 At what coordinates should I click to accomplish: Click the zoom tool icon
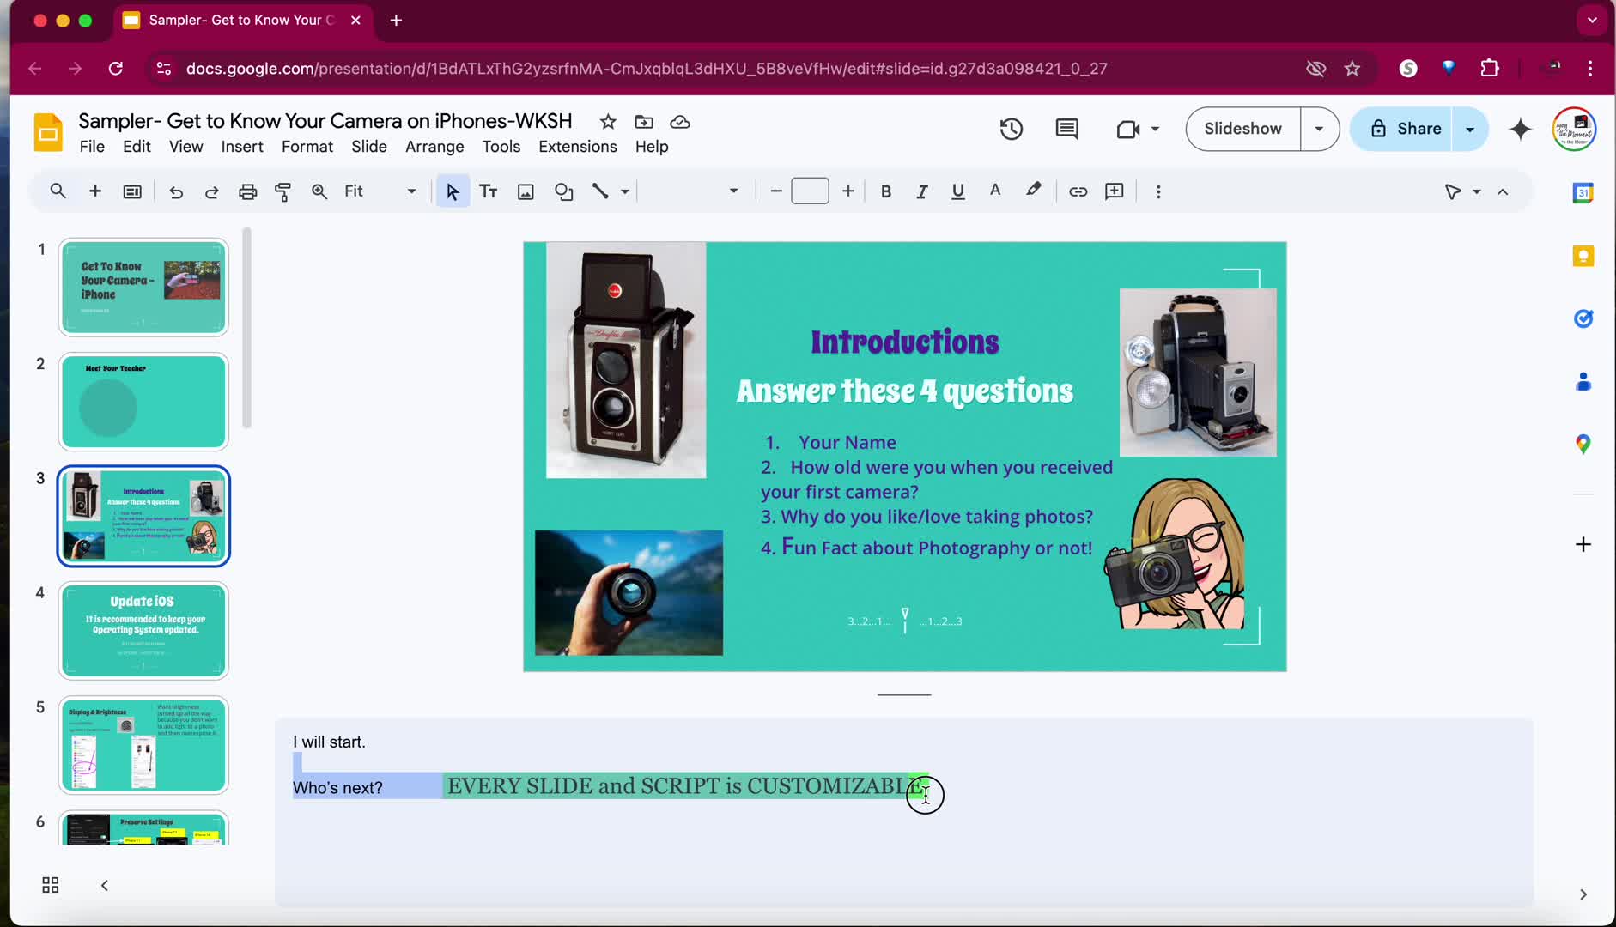coord(319,191)
